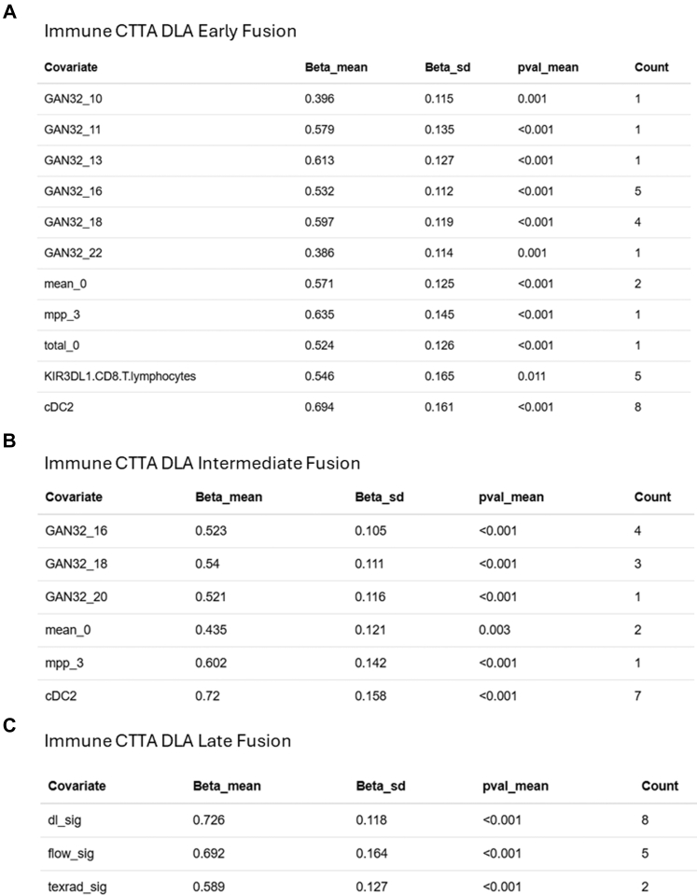Click the Beta_sd header in Intermediate Fusion table
Image resolution: width=697 pixels, height=895 pixels.
tap(379, 497)
